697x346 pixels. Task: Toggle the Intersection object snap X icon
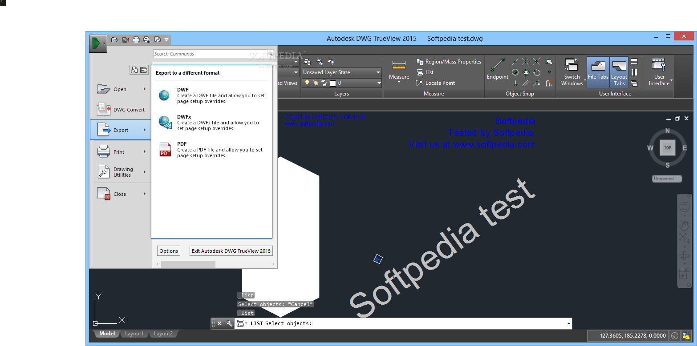pos(526,62)
